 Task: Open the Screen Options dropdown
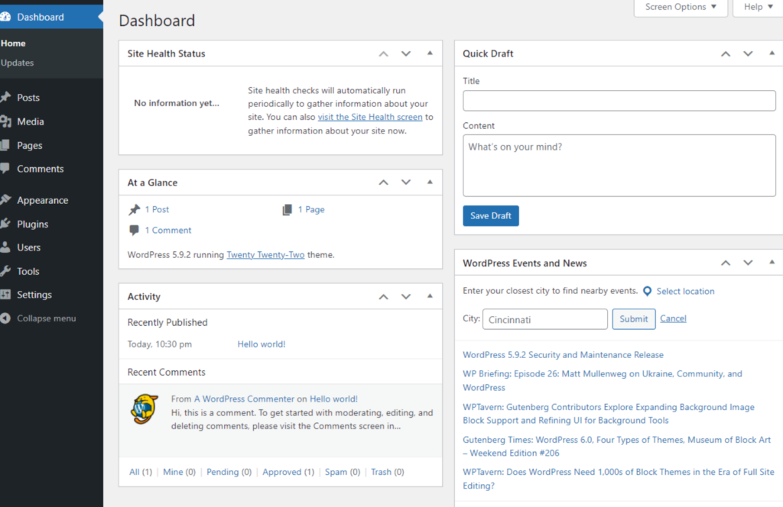pyautogui.click(x=681, y=7)
